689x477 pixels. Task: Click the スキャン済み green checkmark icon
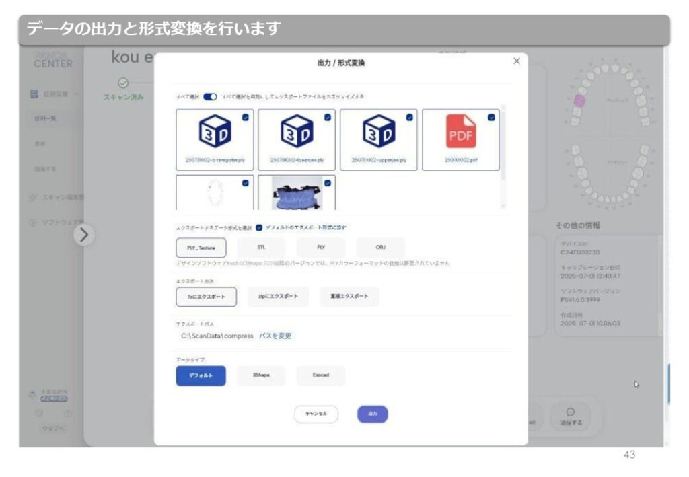(122, 83)
